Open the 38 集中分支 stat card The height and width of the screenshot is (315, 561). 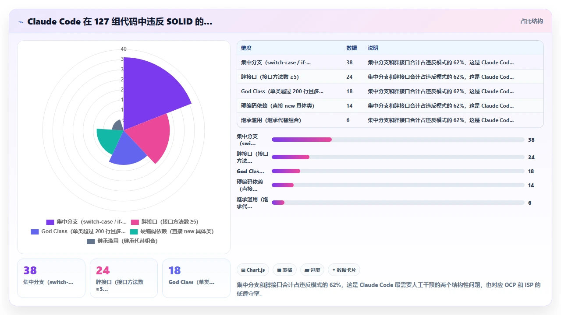pyautogui.click(x=51, y=278)
